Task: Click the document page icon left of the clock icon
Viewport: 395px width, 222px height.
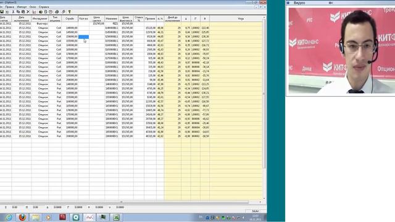Action: (x=46, y=12)
